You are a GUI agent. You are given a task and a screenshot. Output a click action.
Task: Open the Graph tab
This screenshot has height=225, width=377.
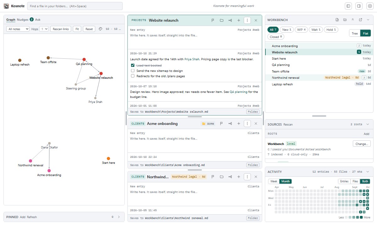(x=11, y=20)
